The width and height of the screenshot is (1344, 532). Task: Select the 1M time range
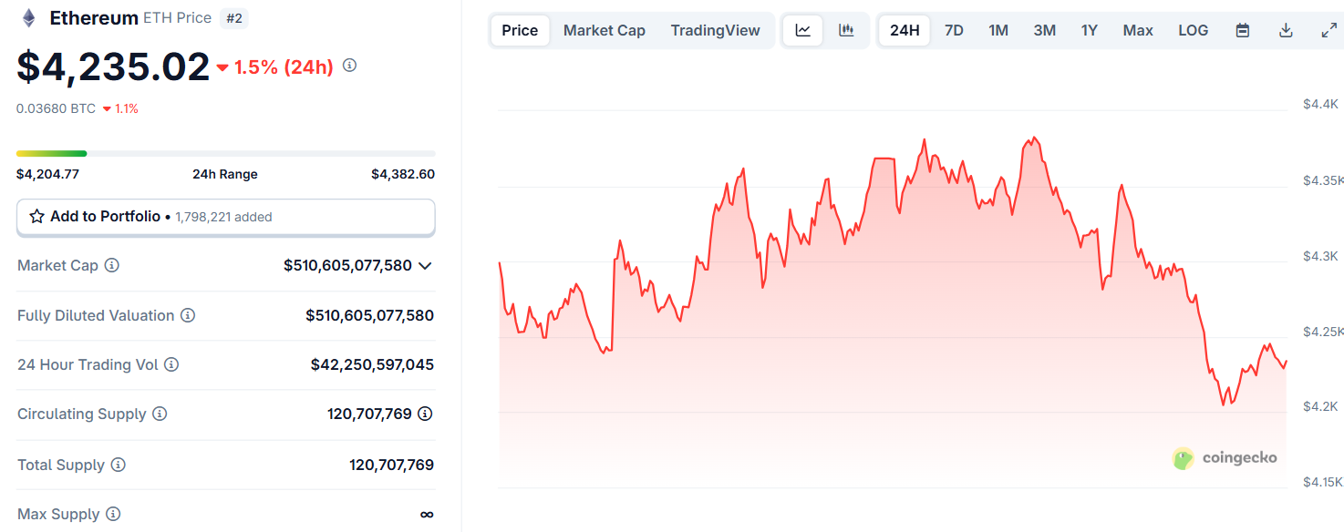(998, 30)
